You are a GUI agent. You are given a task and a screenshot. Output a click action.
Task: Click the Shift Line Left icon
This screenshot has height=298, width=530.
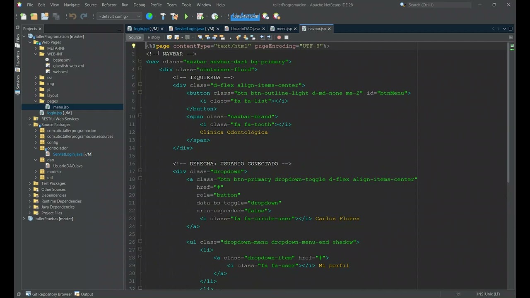(262, 37)
